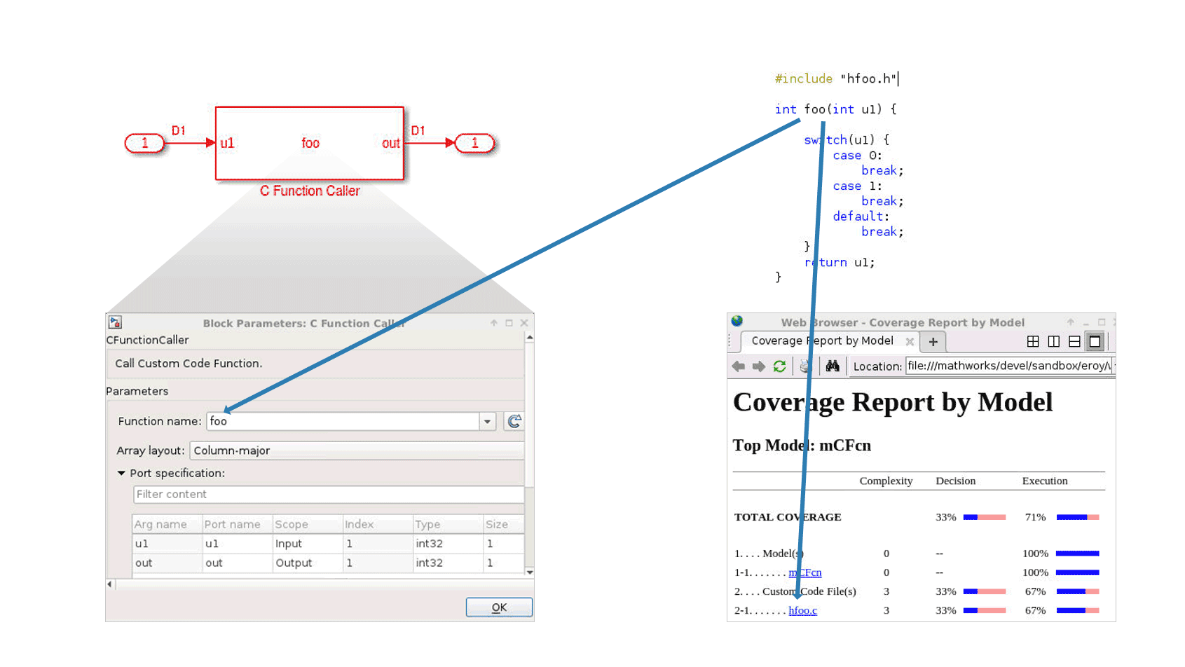Open find-on-page with the binoculars icon
Screen dimensions: 1185x667
[833, 365]
